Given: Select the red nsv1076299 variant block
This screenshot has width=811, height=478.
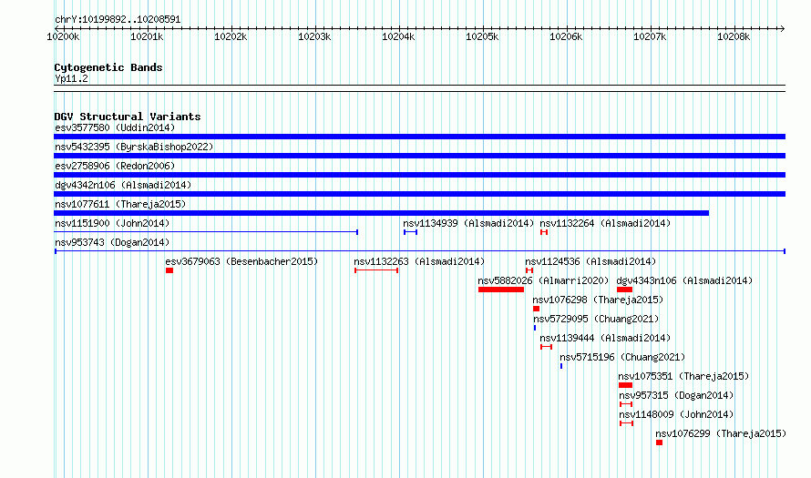Looking at the screenshot, I should 659,442.
